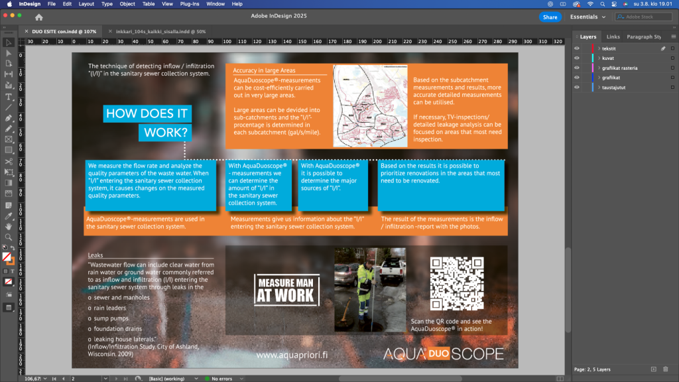
Task: Select the Line tool
Action: [8, 107]
